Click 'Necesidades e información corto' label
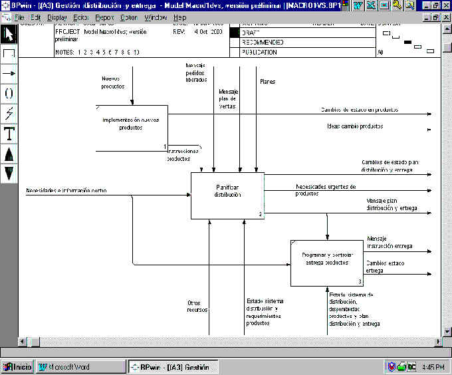 [66, 191]
